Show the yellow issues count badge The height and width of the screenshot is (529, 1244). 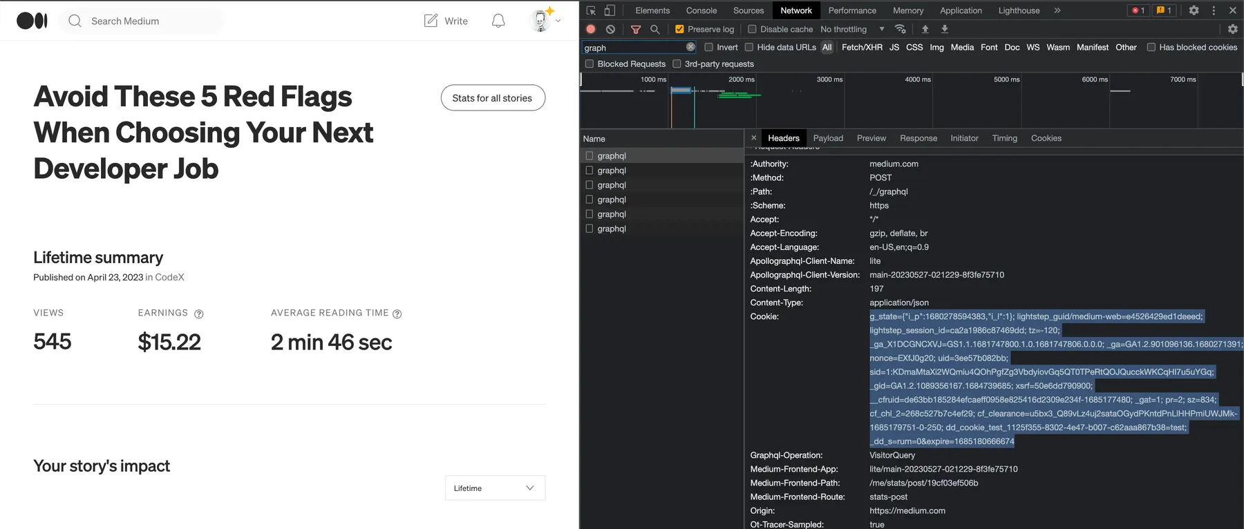[x=1164, y=10]
